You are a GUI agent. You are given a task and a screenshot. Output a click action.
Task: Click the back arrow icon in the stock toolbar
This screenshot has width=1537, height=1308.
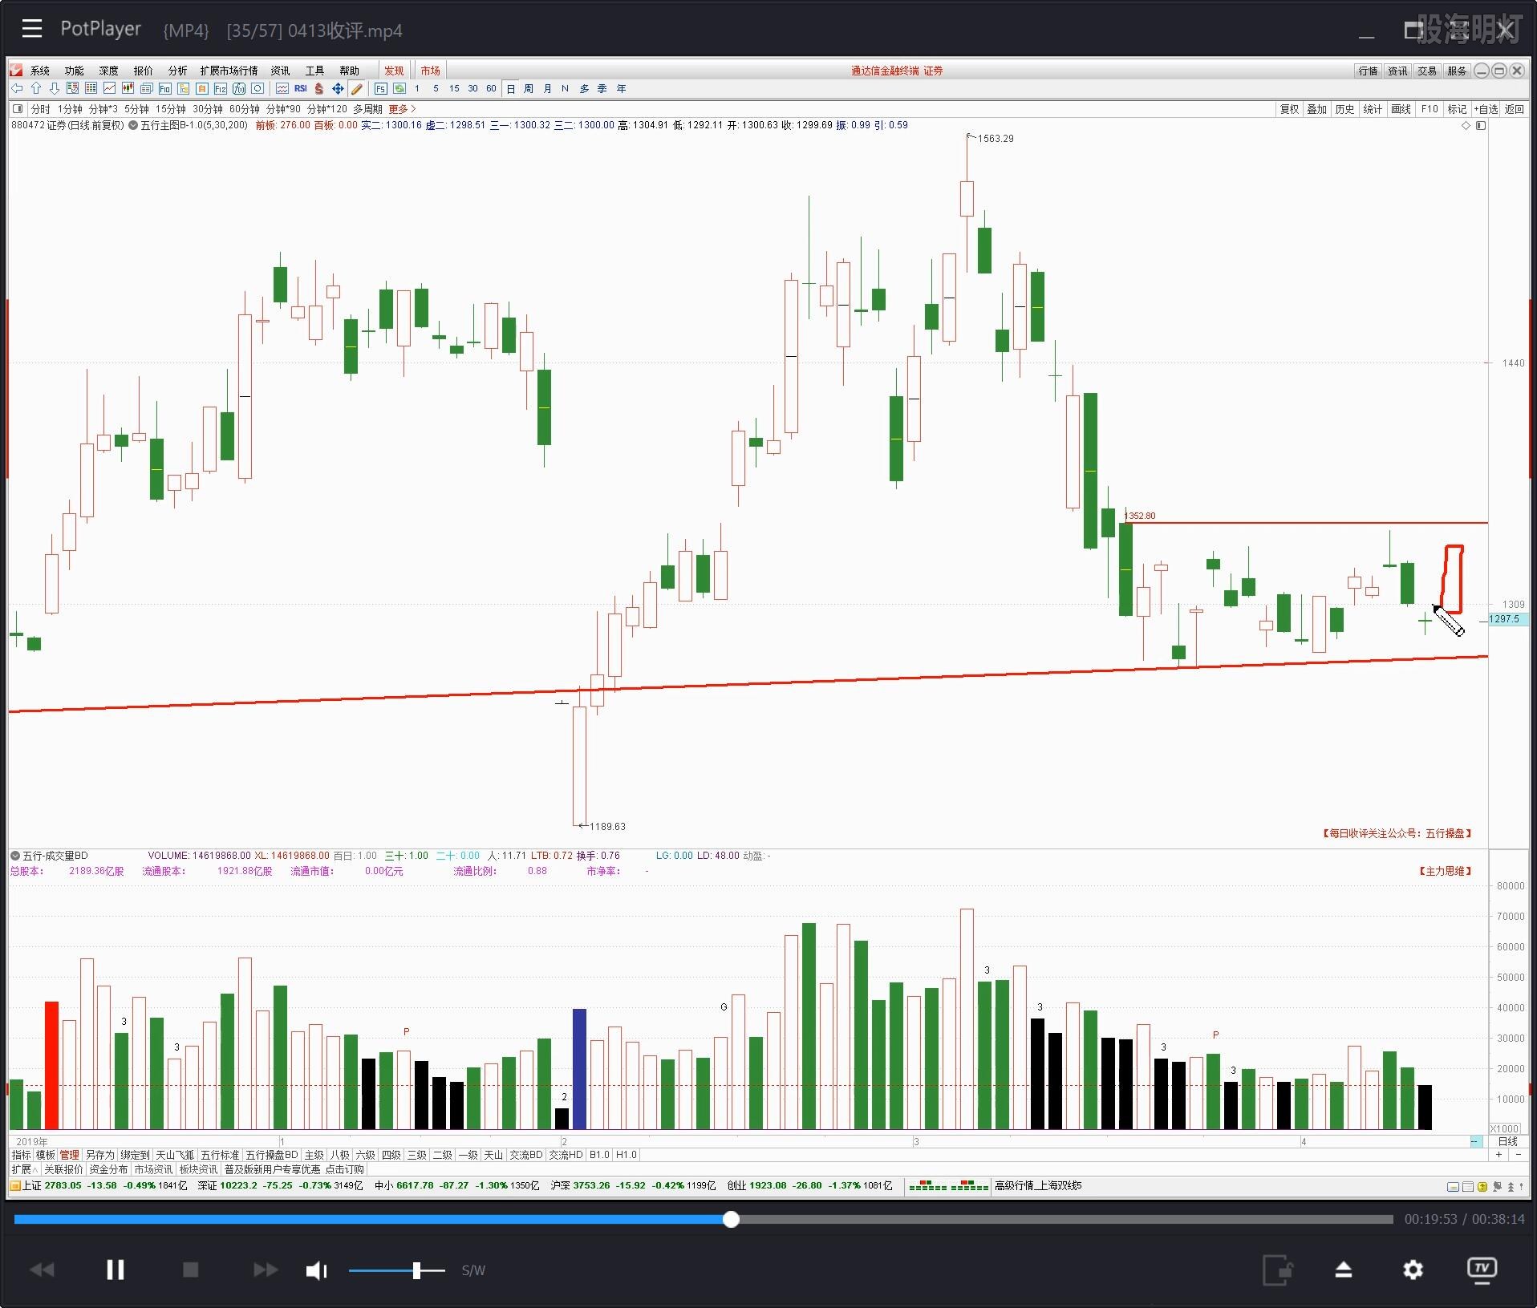point(17,88)
